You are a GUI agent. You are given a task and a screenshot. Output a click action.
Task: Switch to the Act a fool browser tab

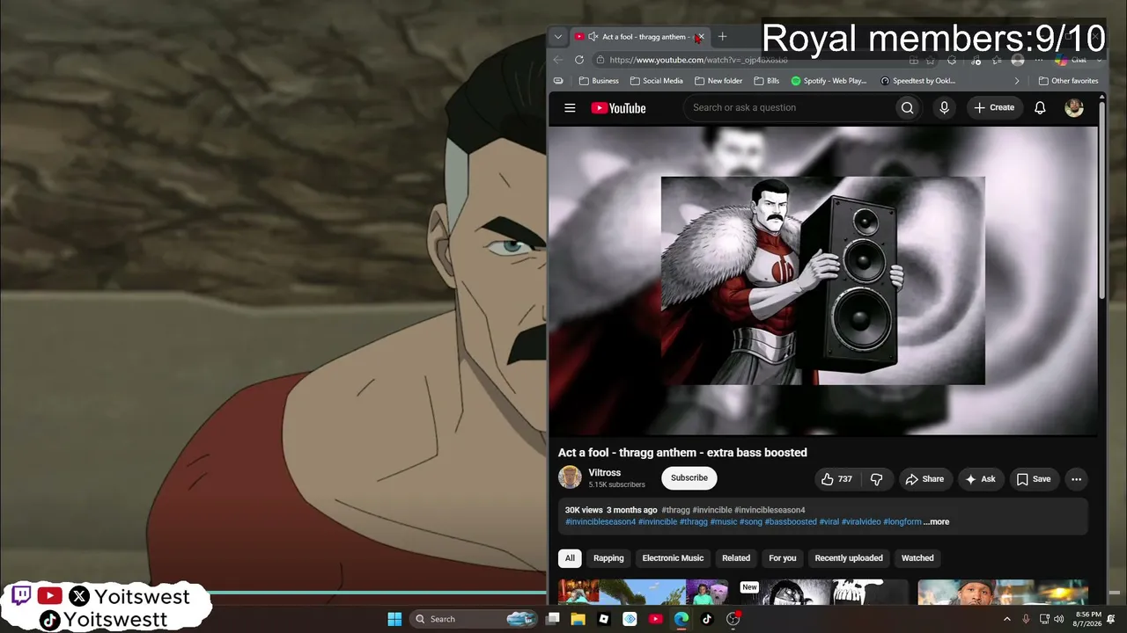[x=638, y=37]
